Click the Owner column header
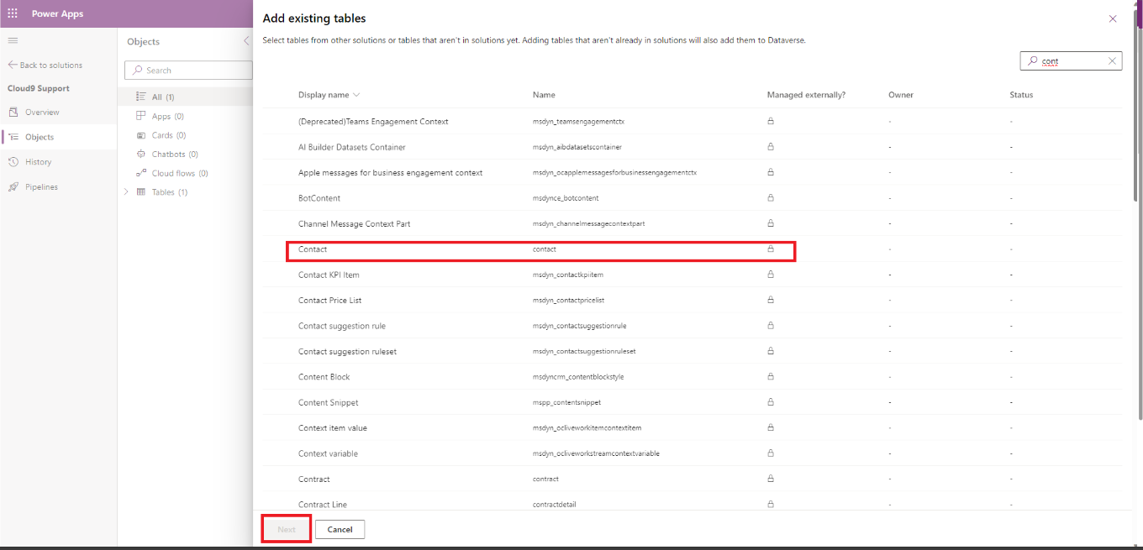Image resolution: width=1143 pixels, height=550 pixels. click(901, 95)
